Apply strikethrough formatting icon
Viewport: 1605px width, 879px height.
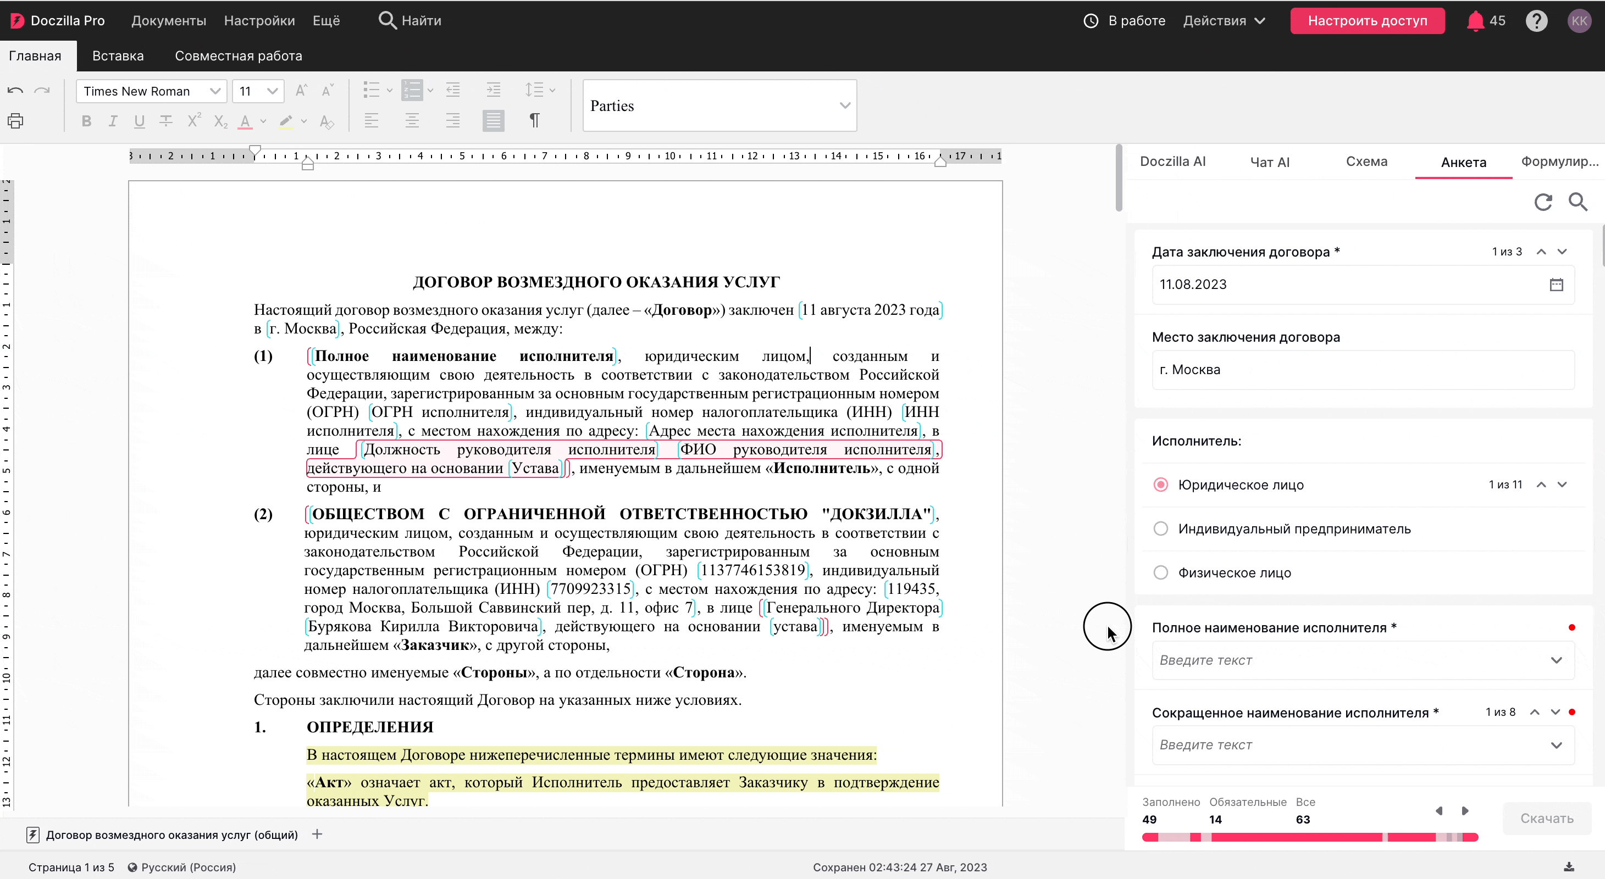click(x=166, y=121)
